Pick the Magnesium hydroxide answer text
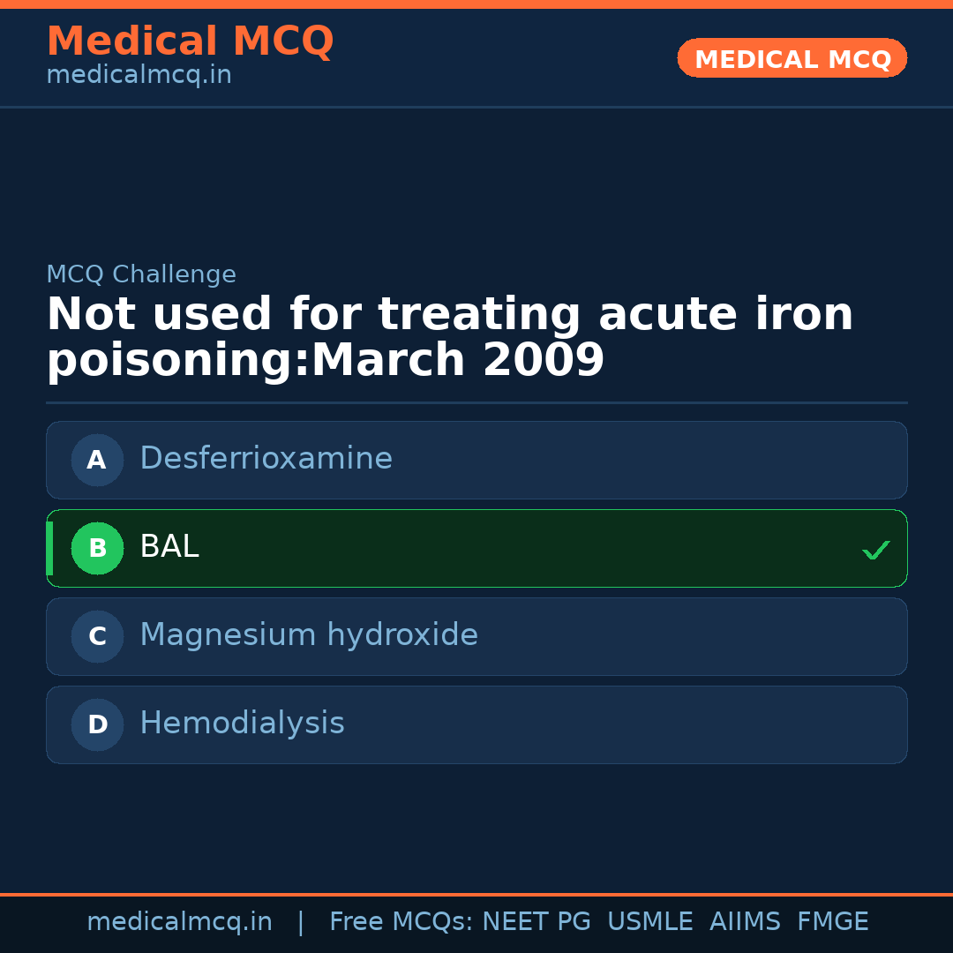953x953 pixels. pyautogui.click(x=309, y=635)
